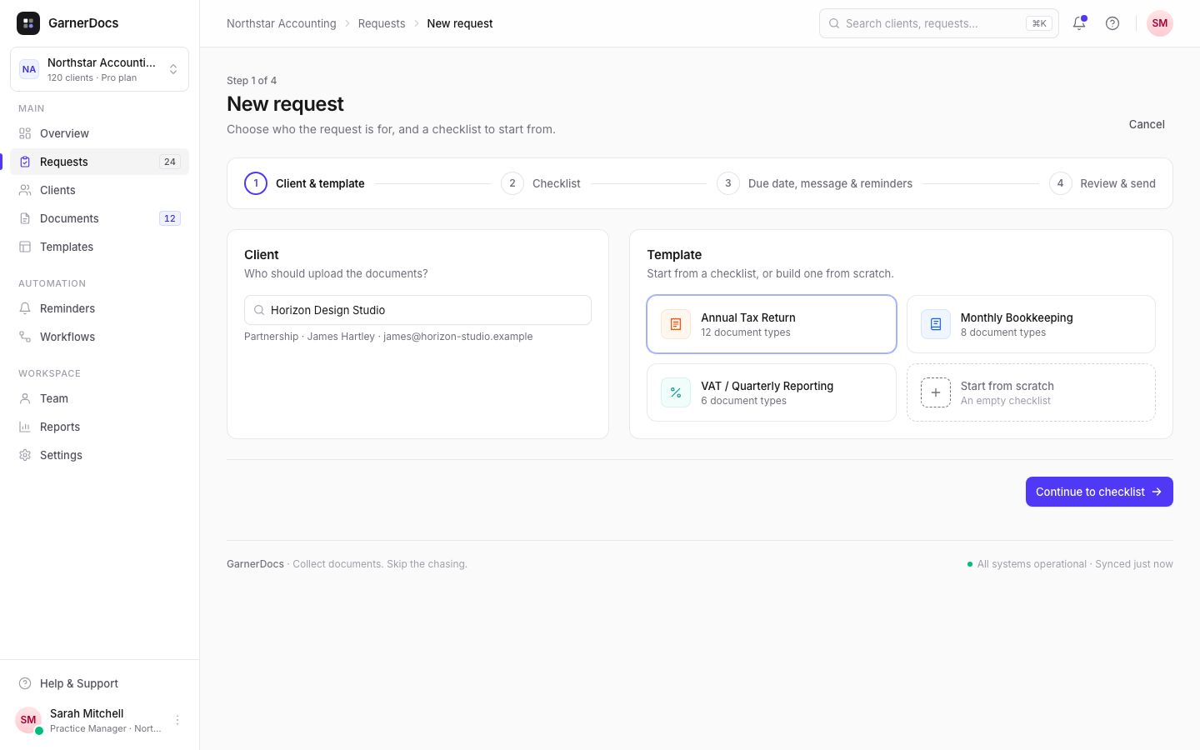
Task: Open the Horizon Design Studio client selector
Action: pyautogui.click(x=417, y=310)
